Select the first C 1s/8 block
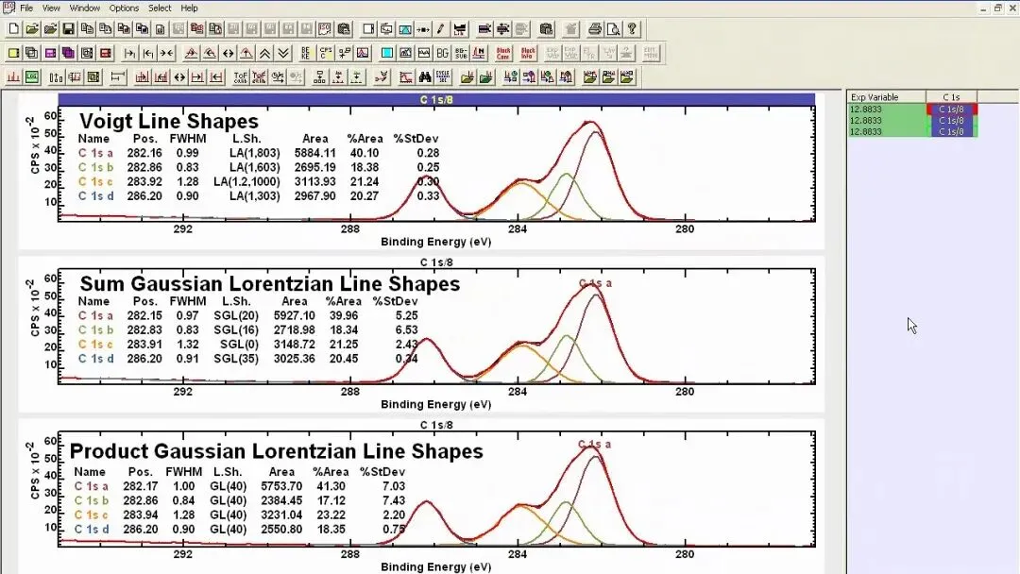The height and width of the screenshot is (574, 1020). coord(951,110)
